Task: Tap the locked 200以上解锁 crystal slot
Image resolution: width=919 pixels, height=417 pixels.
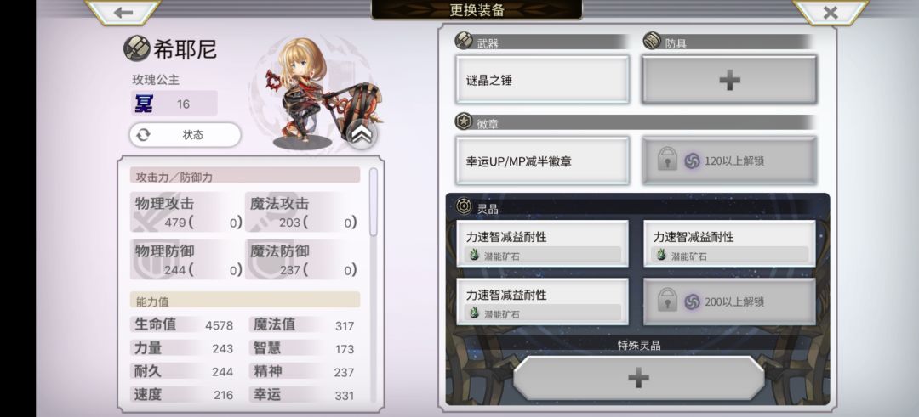Action: pos(729,301)
